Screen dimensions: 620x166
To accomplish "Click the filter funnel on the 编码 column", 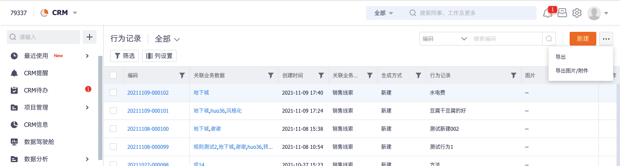I will pyautogui.click(x=182, y=75).
